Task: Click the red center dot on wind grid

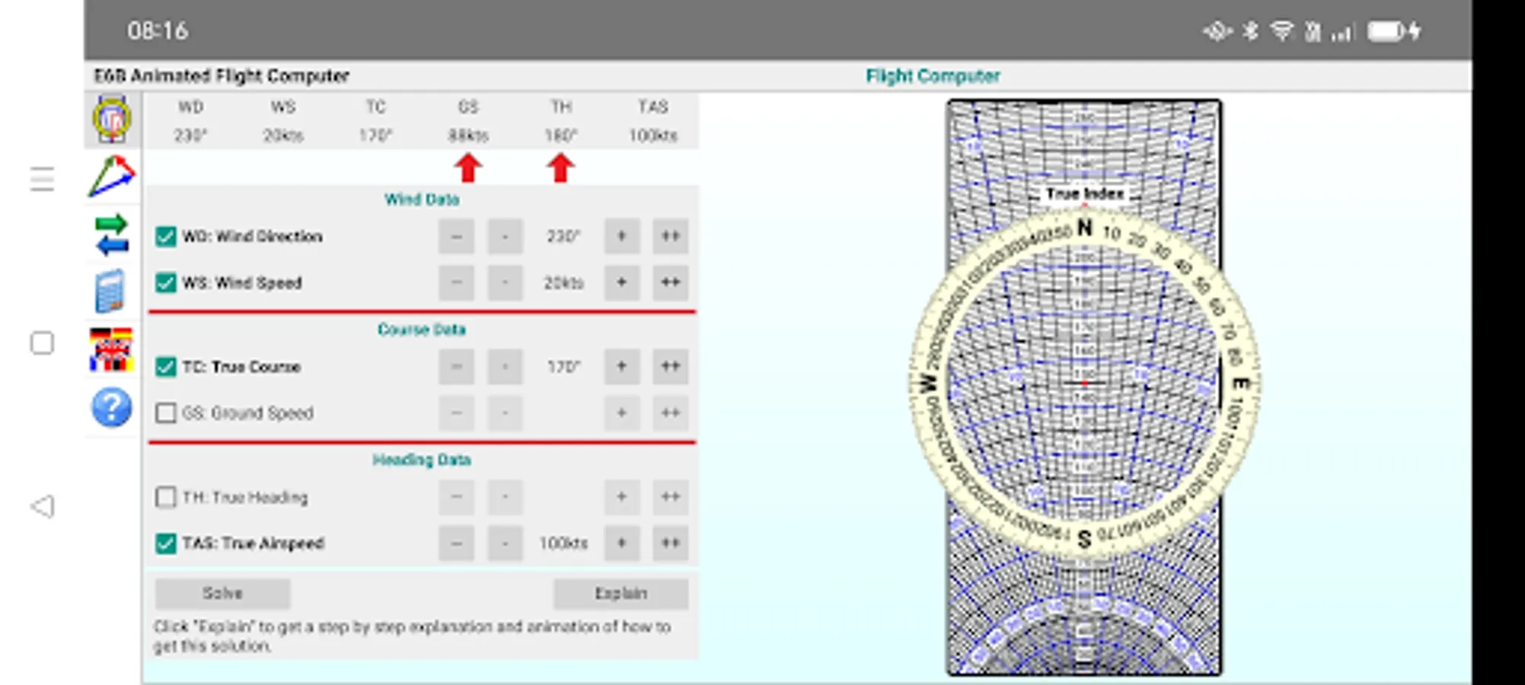Action: (1085, 384)
